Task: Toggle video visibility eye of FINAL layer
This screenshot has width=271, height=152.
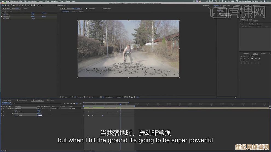Action: (2, 108)
